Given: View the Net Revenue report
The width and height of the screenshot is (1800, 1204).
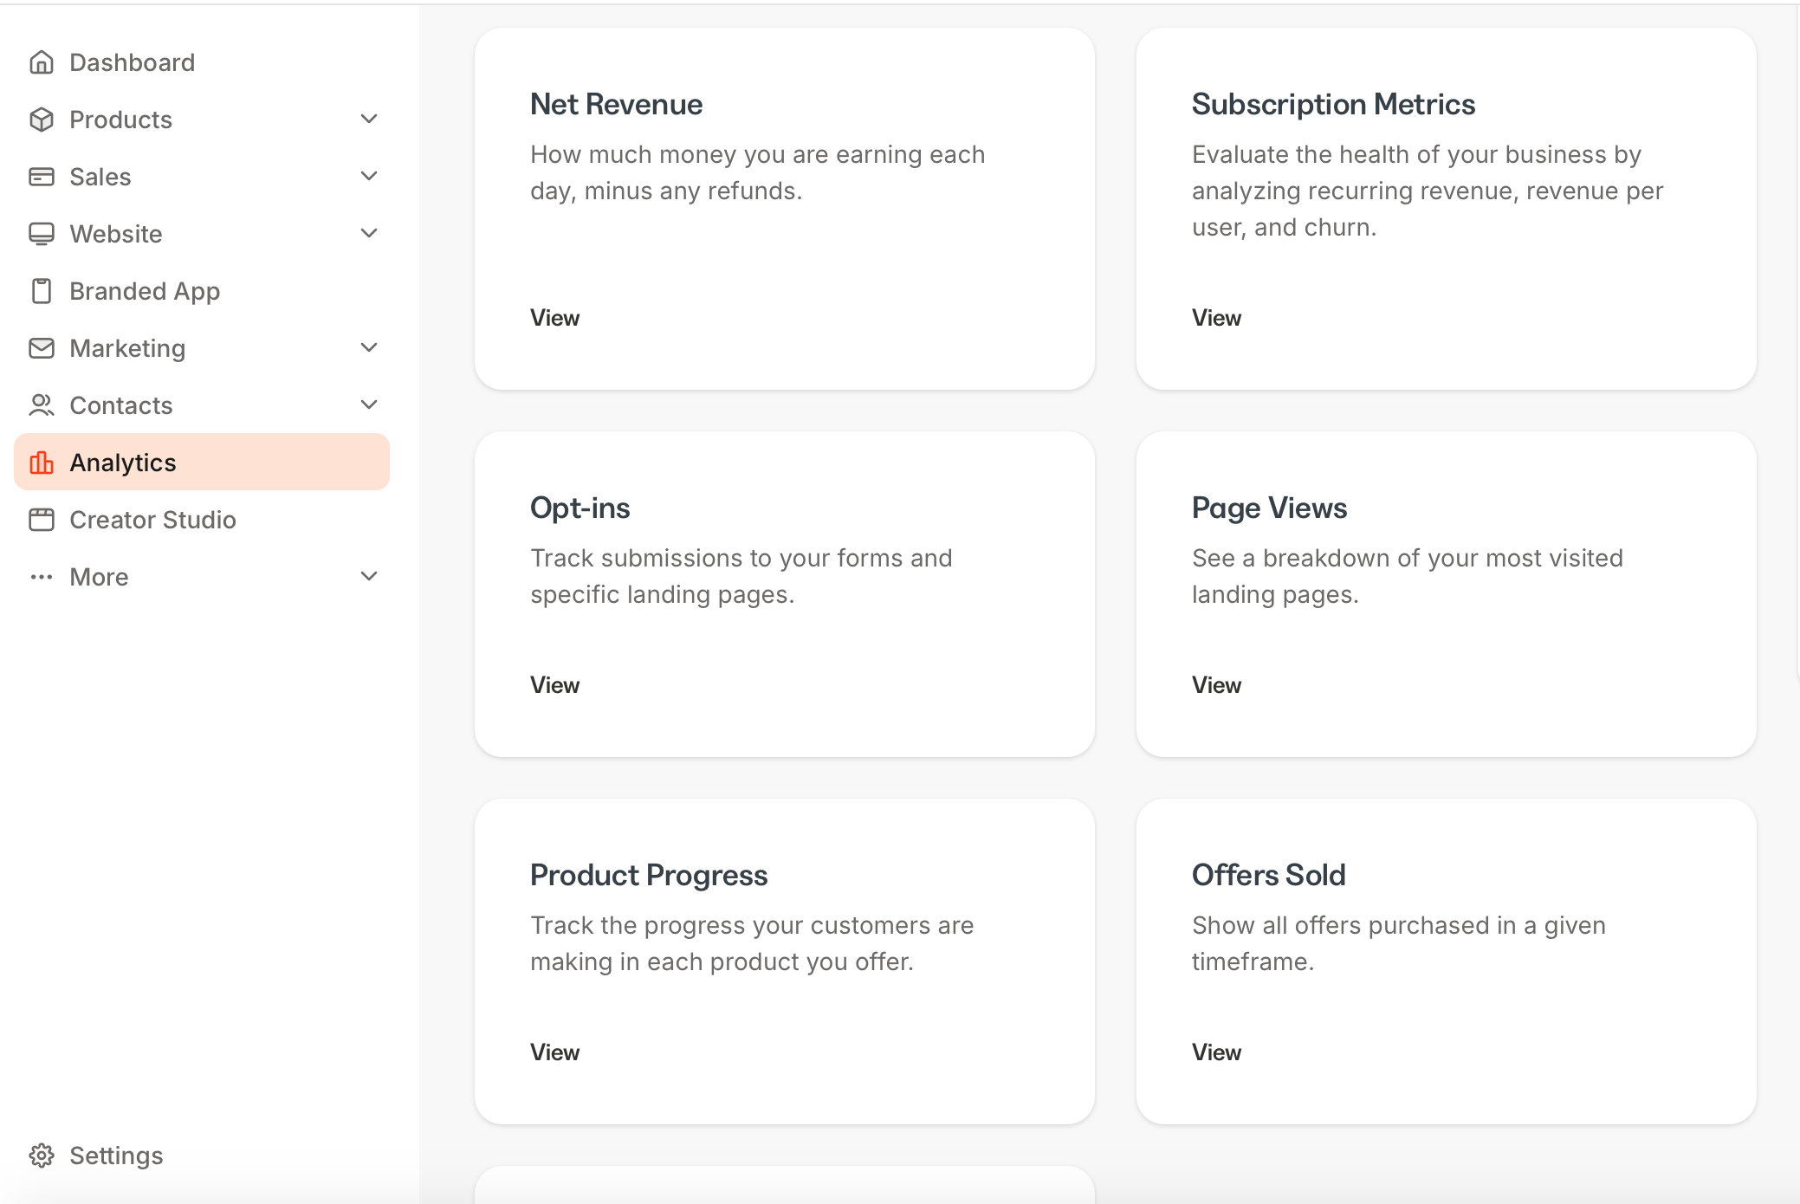Looking at the screenshot, I should click(x=554, y=318).
